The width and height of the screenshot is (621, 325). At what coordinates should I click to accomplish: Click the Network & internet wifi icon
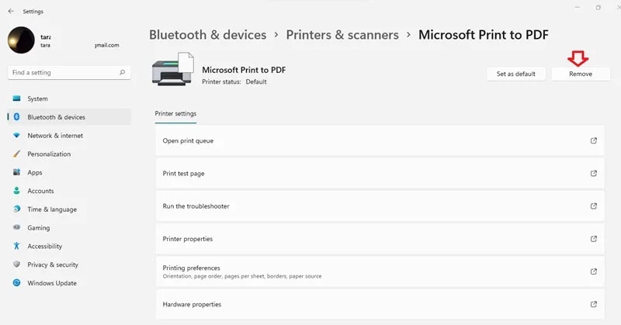tap(16, 136)
